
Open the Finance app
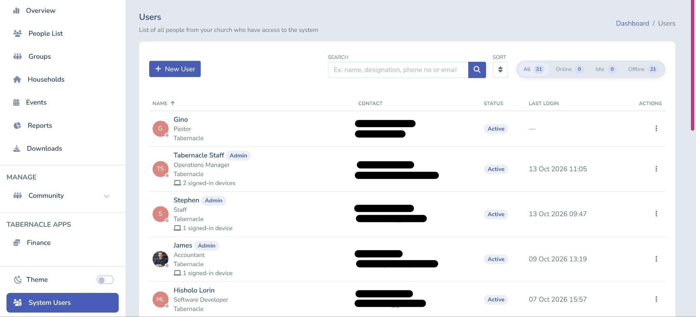[39, 243]
